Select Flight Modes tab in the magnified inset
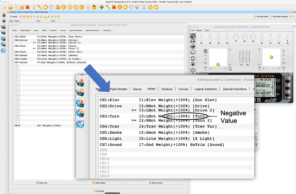Image resolution: width=296 pixels, height=194 pixels. [x=118, y=89]
